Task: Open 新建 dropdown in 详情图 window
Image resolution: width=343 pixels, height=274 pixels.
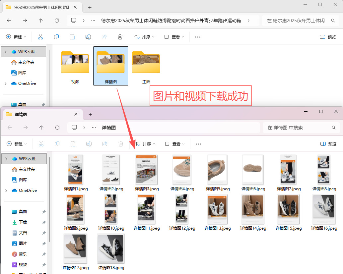Action: [17, 144]
